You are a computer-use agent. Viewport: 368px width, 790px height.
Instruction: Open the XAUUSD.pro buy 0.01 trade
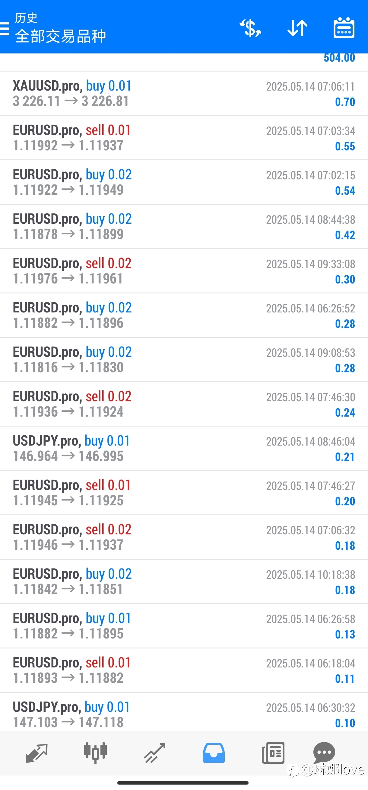pos(184,94)
